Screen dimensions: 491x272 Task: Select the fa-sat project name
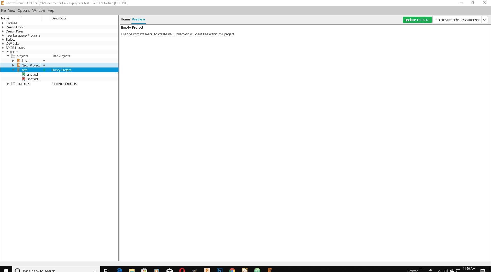coord(26,61)
